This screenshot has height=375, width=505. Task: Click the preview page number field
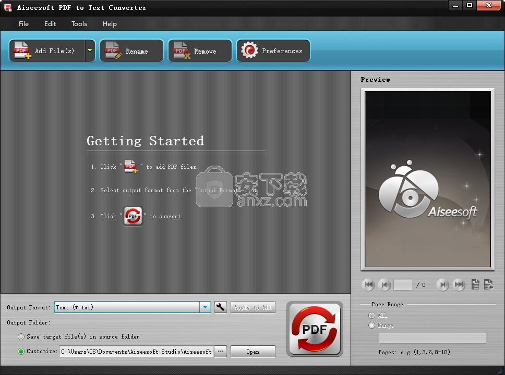[x=403, y=284]
